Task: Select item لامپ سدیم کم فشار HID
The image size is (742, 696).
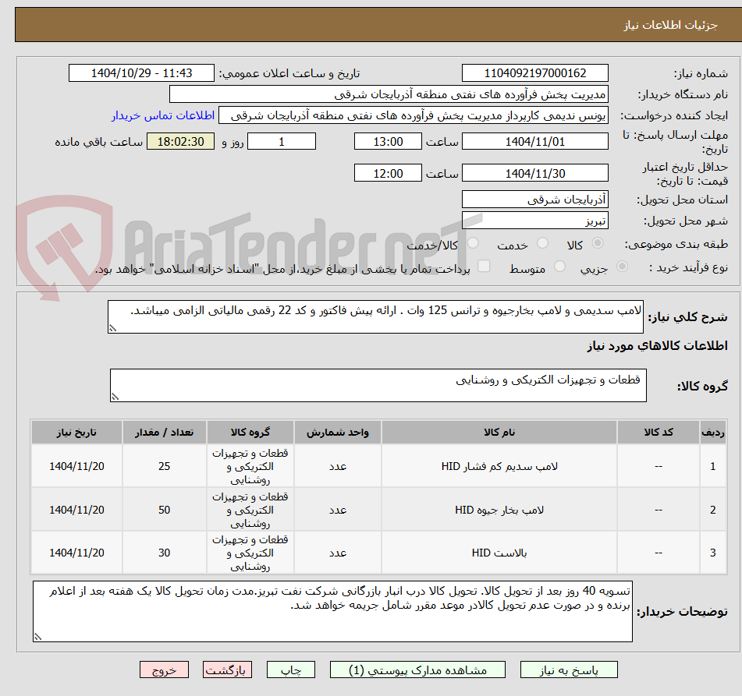Action: coord(499,466)
